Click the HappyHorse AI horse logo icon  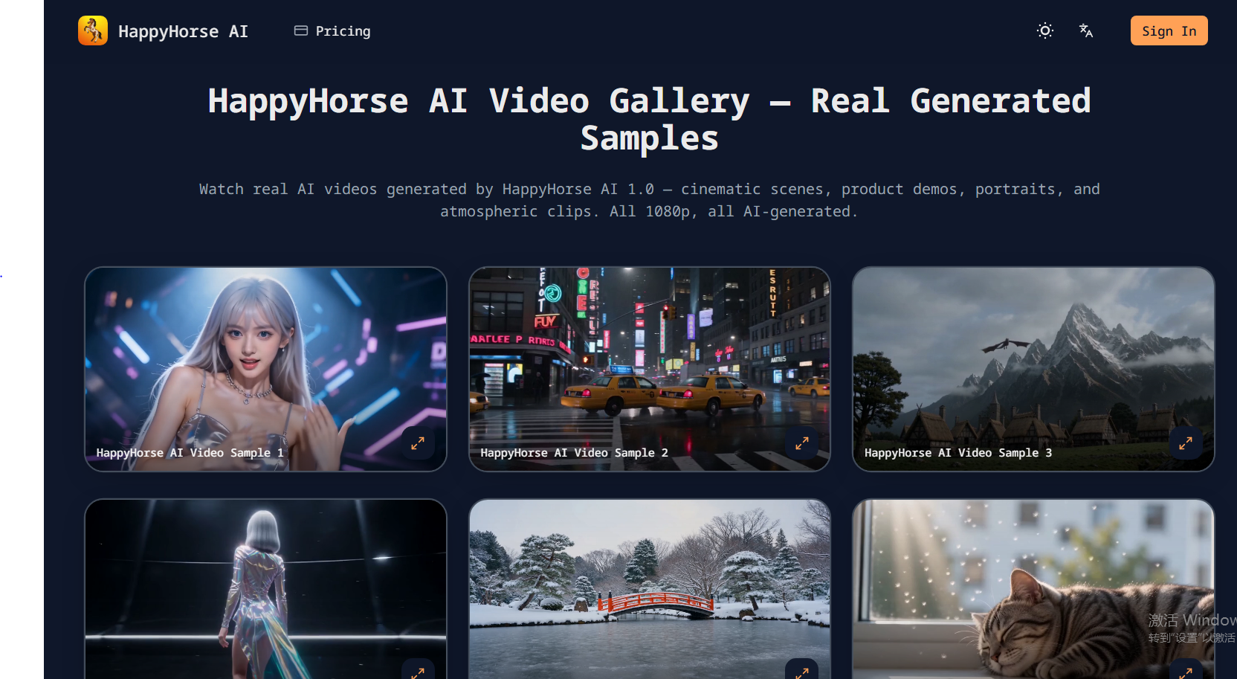point(92,30)
